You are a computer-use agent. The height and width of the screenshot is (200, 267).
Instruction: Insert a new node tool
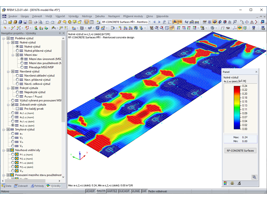click(5, 28)
